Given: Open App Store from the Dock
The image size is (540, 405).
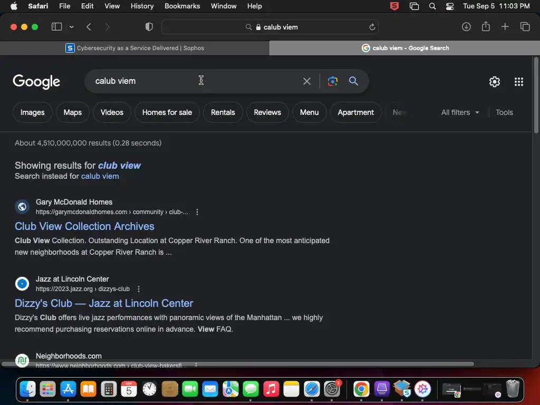Looking at the screenshot, I should click(x=68, y=389).
